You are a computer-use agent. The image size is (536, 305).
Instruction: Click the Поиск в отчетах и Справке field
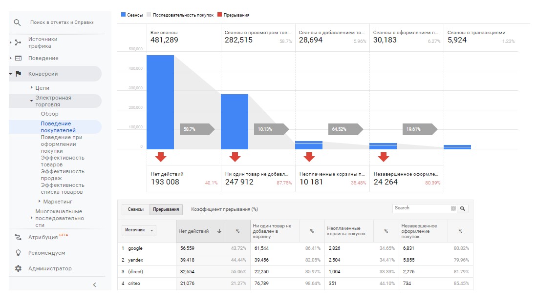62,22
